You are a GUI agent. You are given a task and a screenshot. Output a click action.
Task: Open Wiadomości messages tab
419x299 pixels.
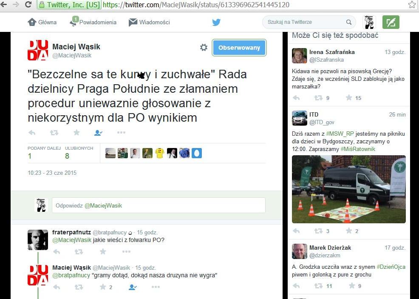point(149,22)
